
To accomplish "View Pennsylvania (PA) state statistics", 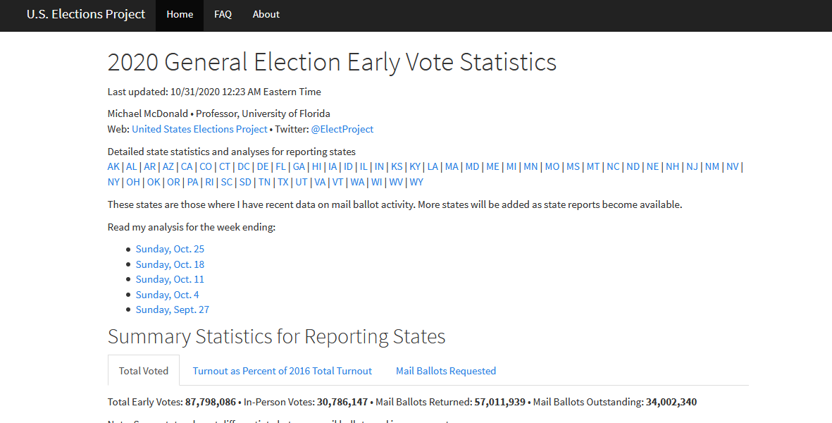I will [x=192, y=182].
